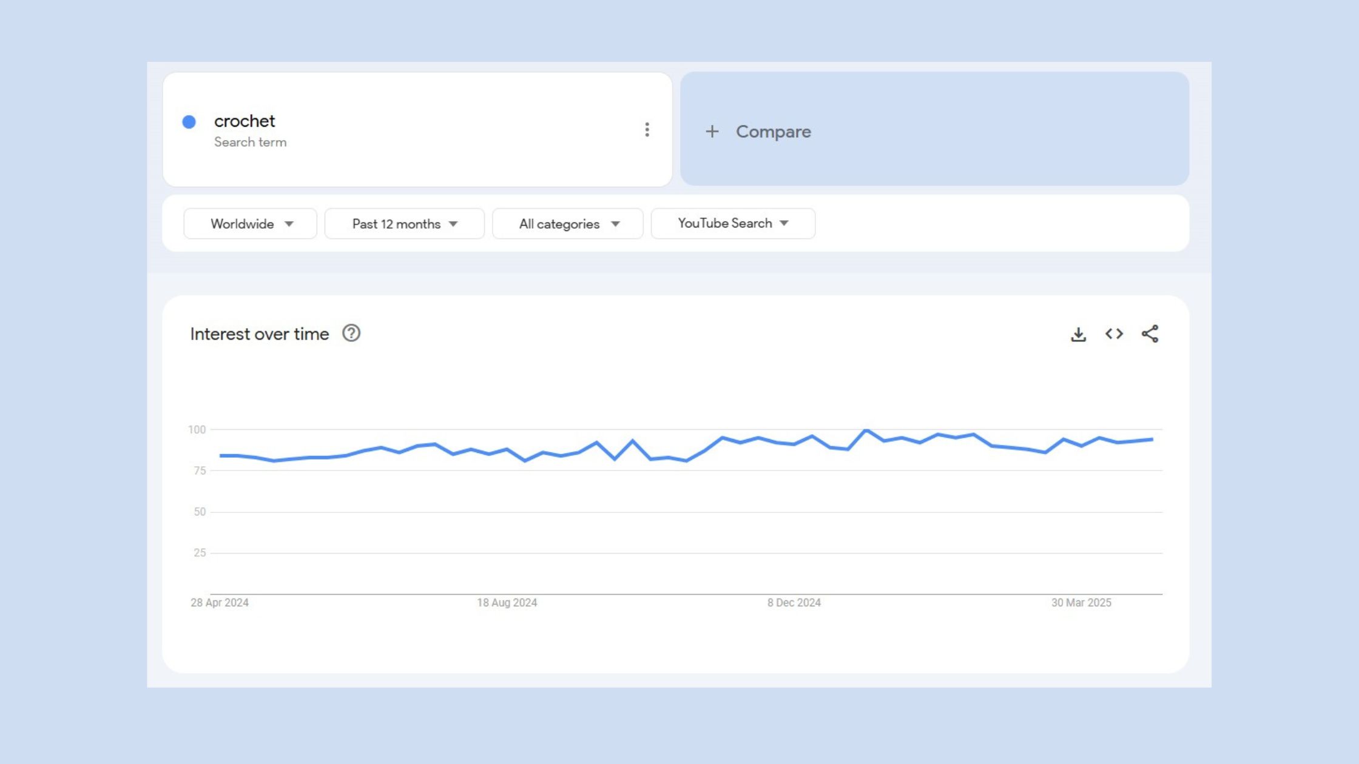Share the interest over time chart
This screenshot has height=764, width=1359.
coord(1150,334)
